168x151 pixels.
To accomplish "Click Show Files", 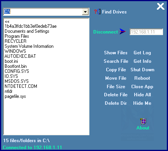I will [x=116, y=53].
